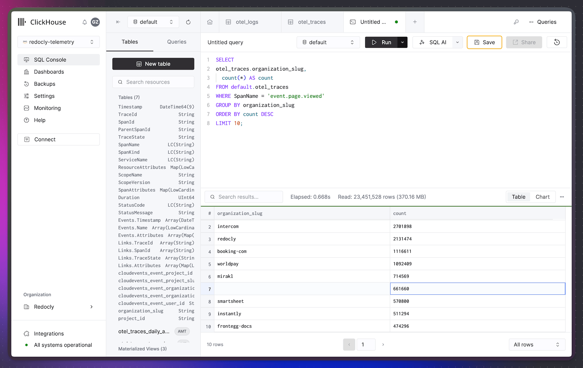Click the ClickHouse logo

(x=42, y=22)
